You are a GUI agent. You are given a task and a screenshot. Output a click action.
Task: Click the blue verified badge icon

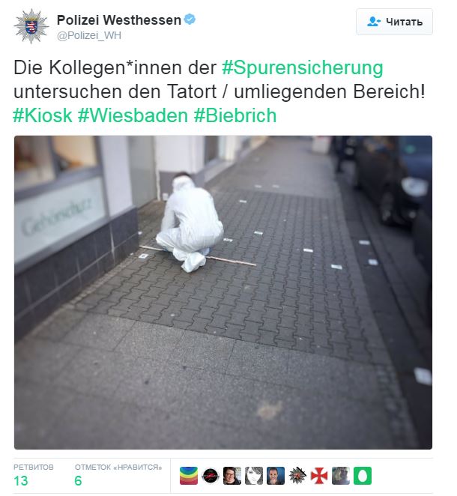click(190, 19)
